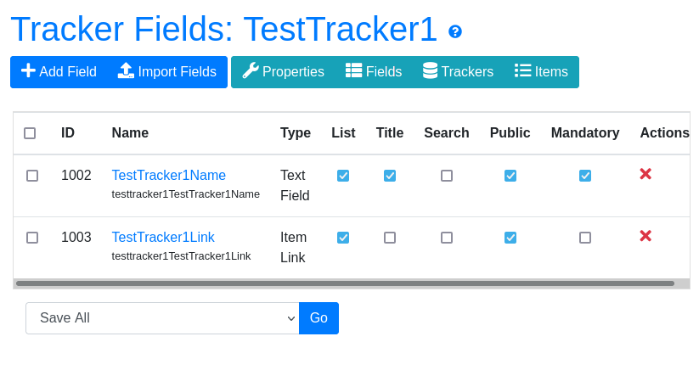Click the red delete X for TestTracker1Link

[x=645, y=236]
